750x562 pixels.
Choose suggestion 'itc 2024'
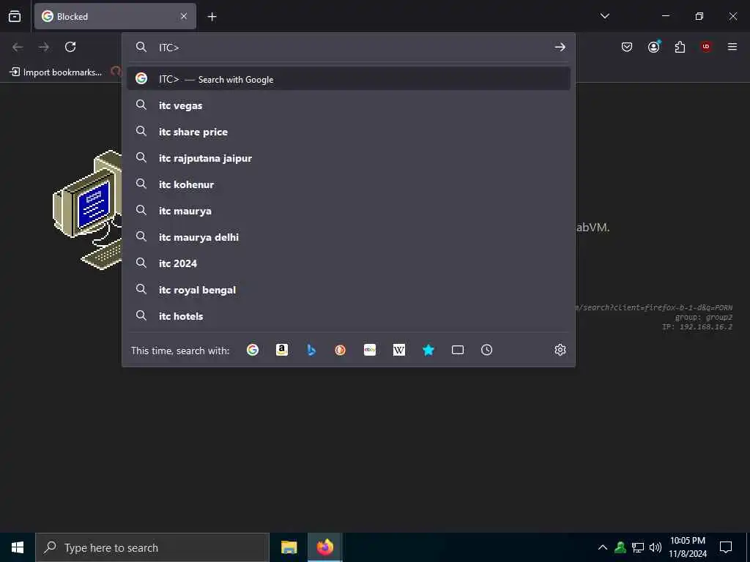pyautogui.click(x=348, y=263)
